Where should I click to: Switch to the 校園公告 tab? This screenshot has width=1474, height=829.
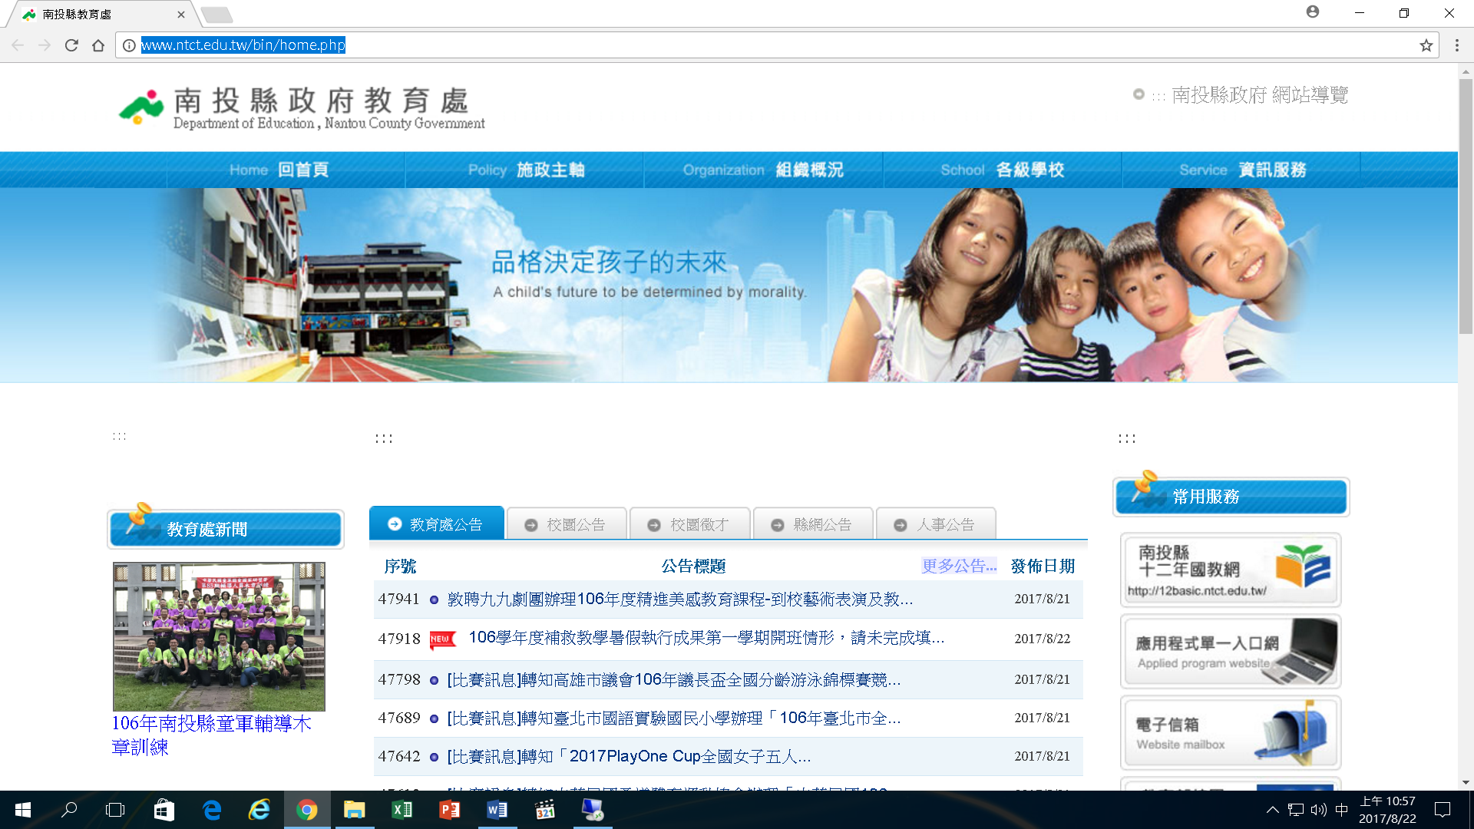coord(567,524)
